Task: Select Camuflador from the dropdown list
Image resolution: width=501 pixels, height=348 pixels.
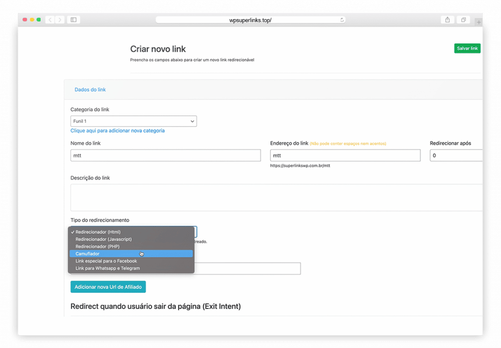Action: [131, 254]
